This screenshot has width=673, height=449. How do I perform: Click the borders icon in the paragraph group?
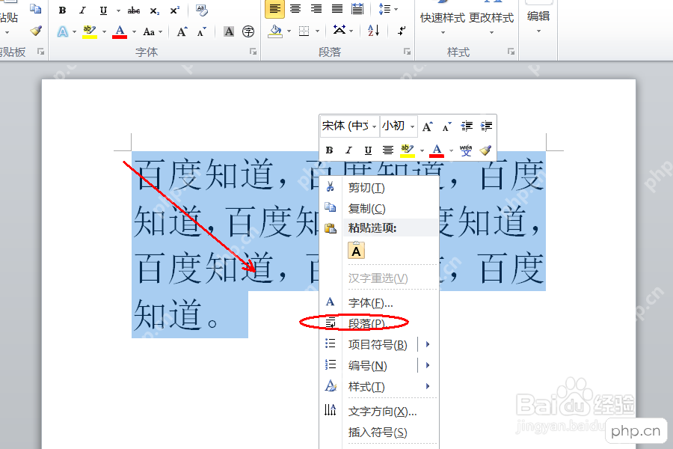304,31
